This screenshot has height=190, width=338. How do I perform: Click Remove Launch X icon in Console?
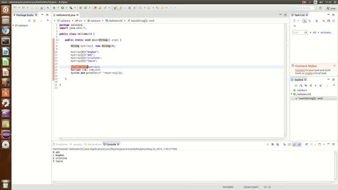pyautogui.click(x=273, y=144)
